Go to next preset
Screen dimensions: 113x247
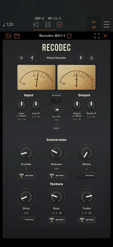coord(81,58)
